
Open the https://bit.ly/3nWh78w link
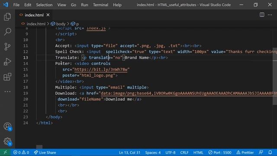(x=101, y=69)
